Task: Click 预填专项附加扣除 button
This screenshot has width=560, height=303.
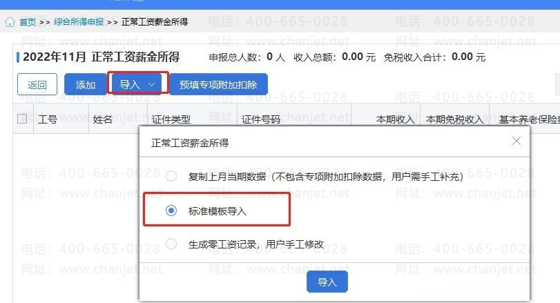Action: 218,85
